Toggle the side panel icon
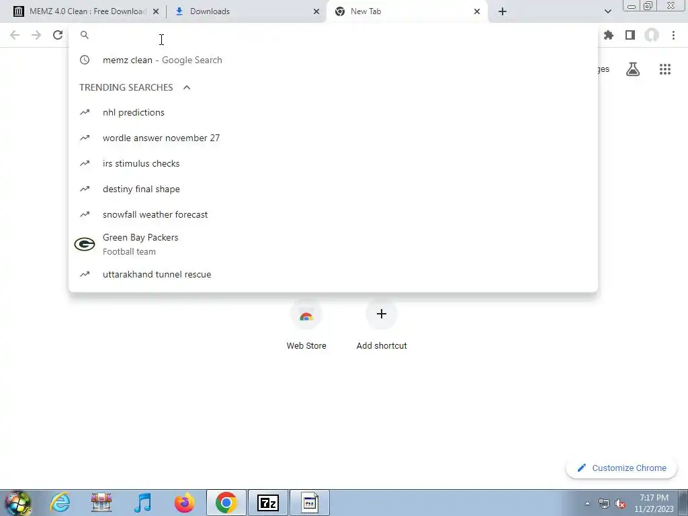This screenshot has height=516, width=688. (x=630, y=35)
